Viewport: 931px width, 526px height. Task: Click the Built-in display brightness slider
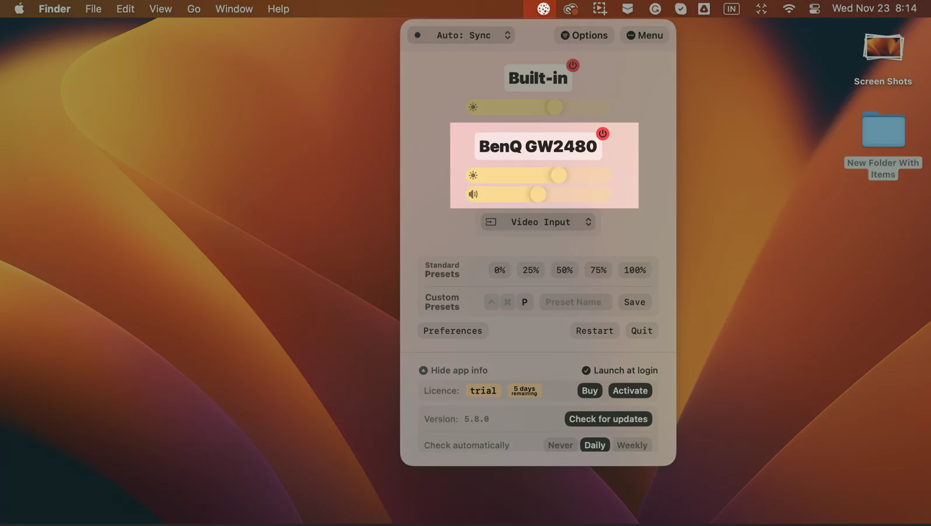pos(538,107)
